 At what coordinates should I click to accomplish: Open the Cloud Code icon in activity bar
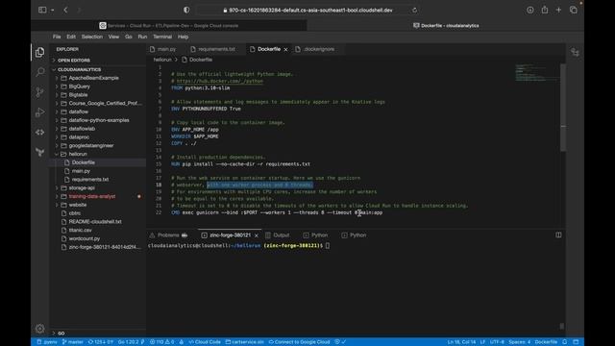[x=39, y=133]
